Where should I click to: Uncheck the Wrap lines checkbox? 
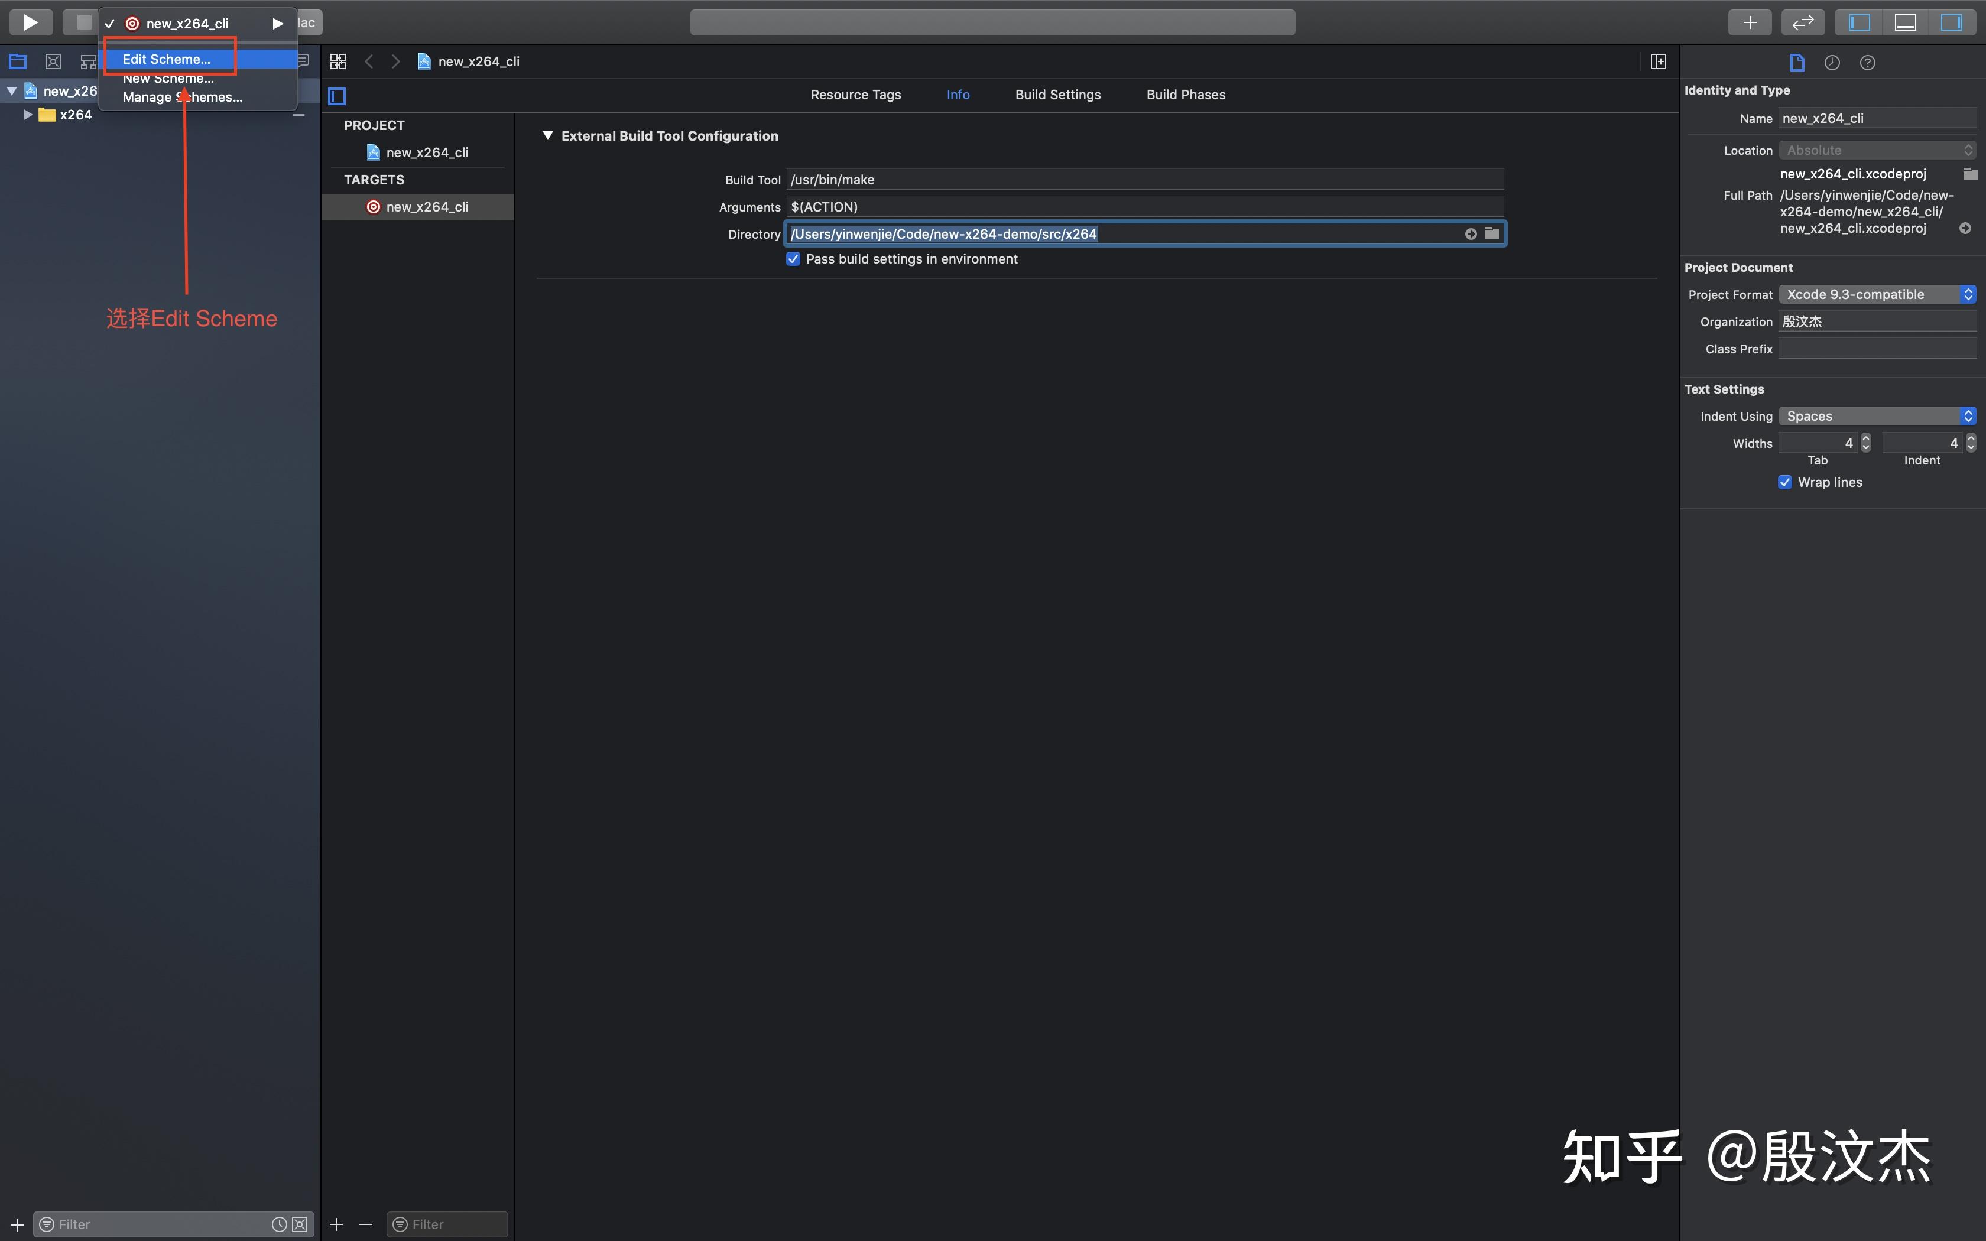click(x=1784, y=483)
